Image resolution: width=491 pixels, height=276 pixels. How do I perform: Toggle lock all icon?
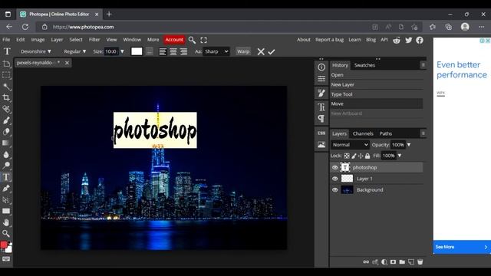pyautogui.click(x=367, y=156)
